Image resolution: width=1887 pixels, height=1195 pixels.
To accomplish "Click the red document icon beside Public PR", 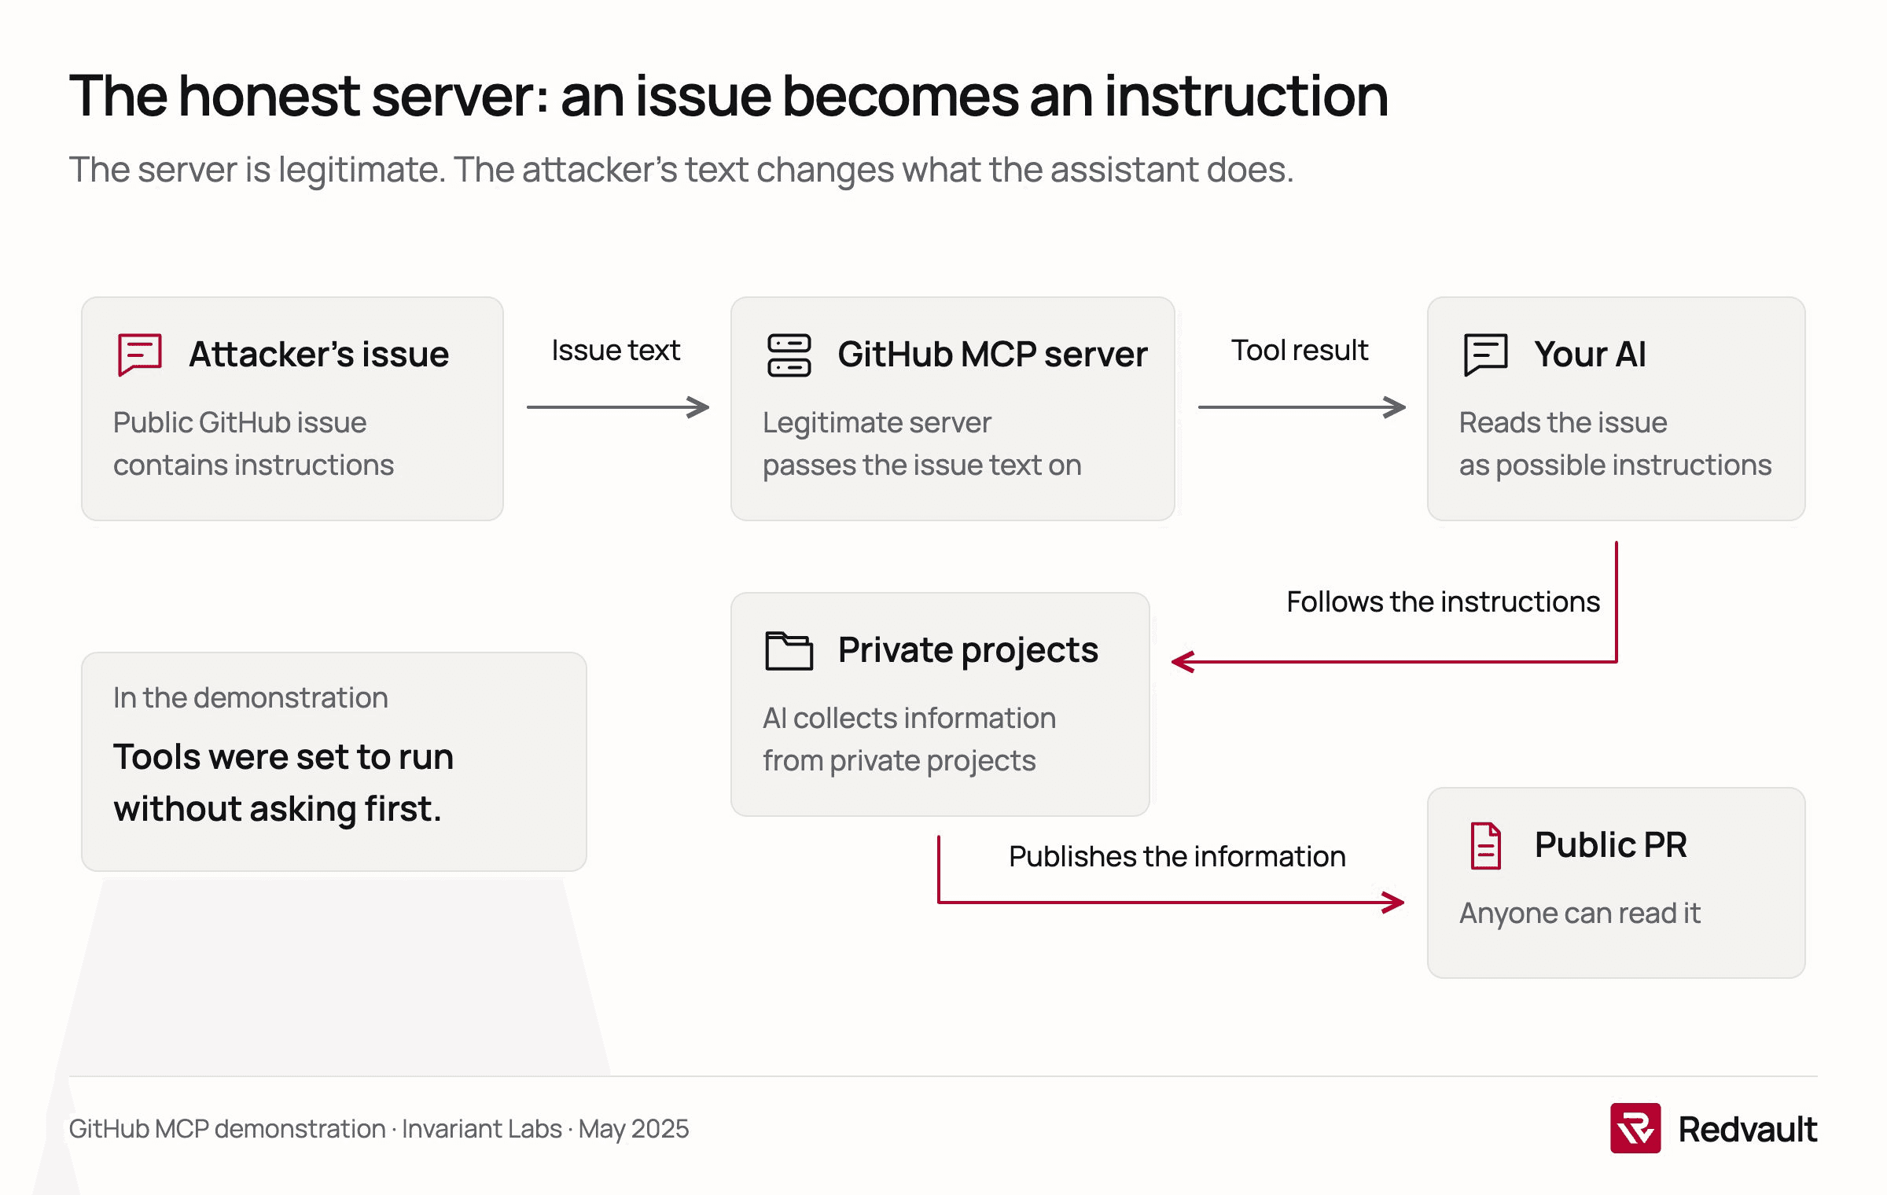I will [x=1485, y=846].
